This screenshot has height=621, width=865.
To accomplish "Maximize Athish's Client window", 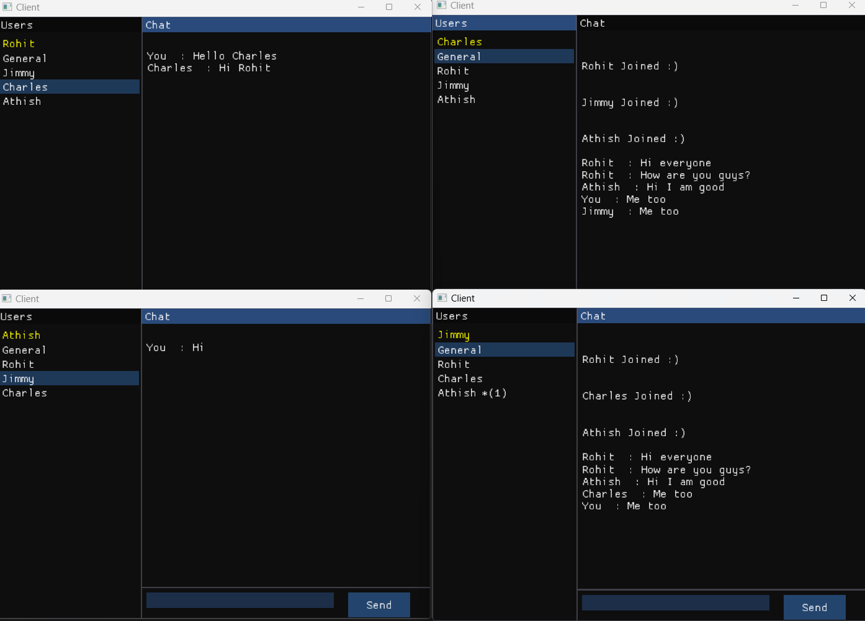I will [388, 298].
